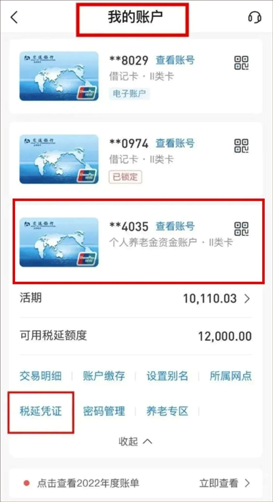This screenshot has width=273, height=502.
Task: Show QR code for card 8029
Action: 242,63
